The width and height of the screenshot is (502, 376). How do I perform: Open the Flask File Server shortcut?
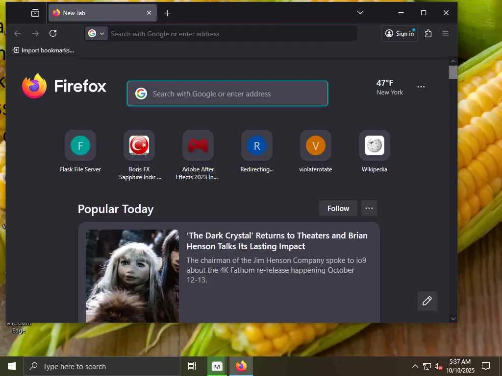point(80,152)
